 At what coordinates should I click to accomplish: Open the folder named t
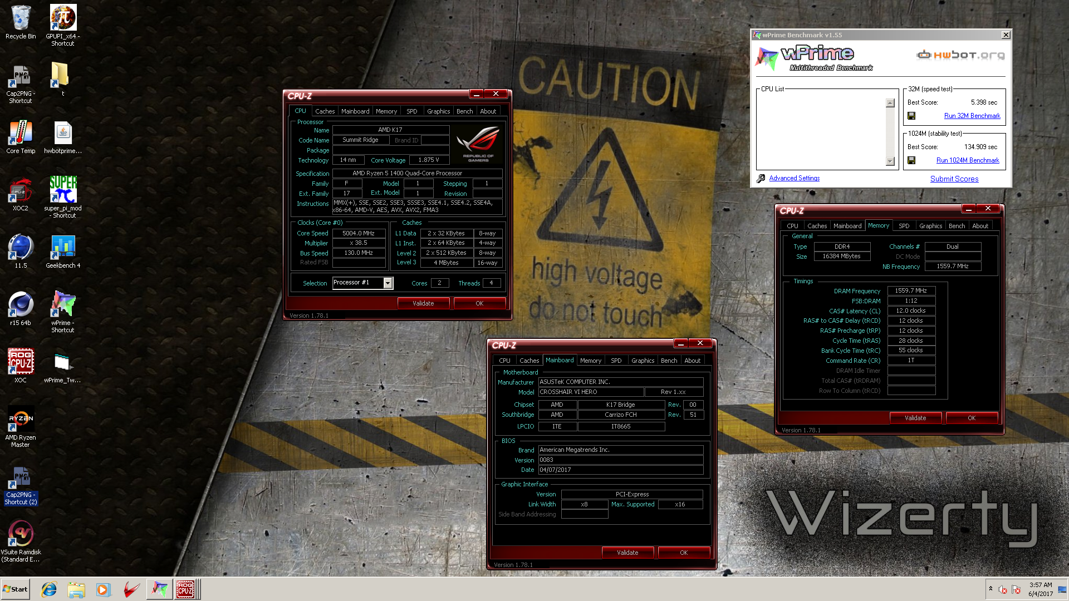[60, 79]
